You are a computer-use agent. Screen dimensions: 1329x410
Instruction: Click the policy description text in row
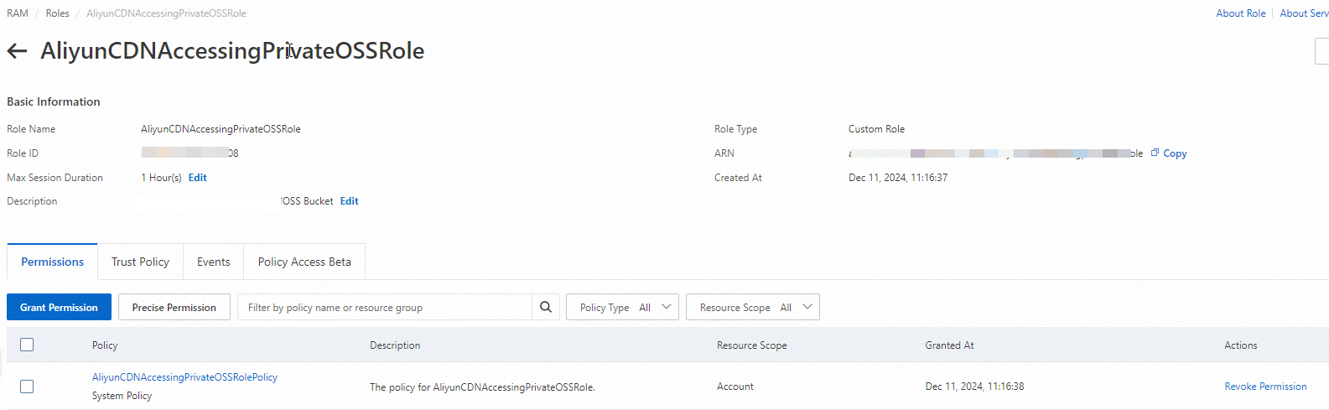pyautogui.click(x=482, y=387)
